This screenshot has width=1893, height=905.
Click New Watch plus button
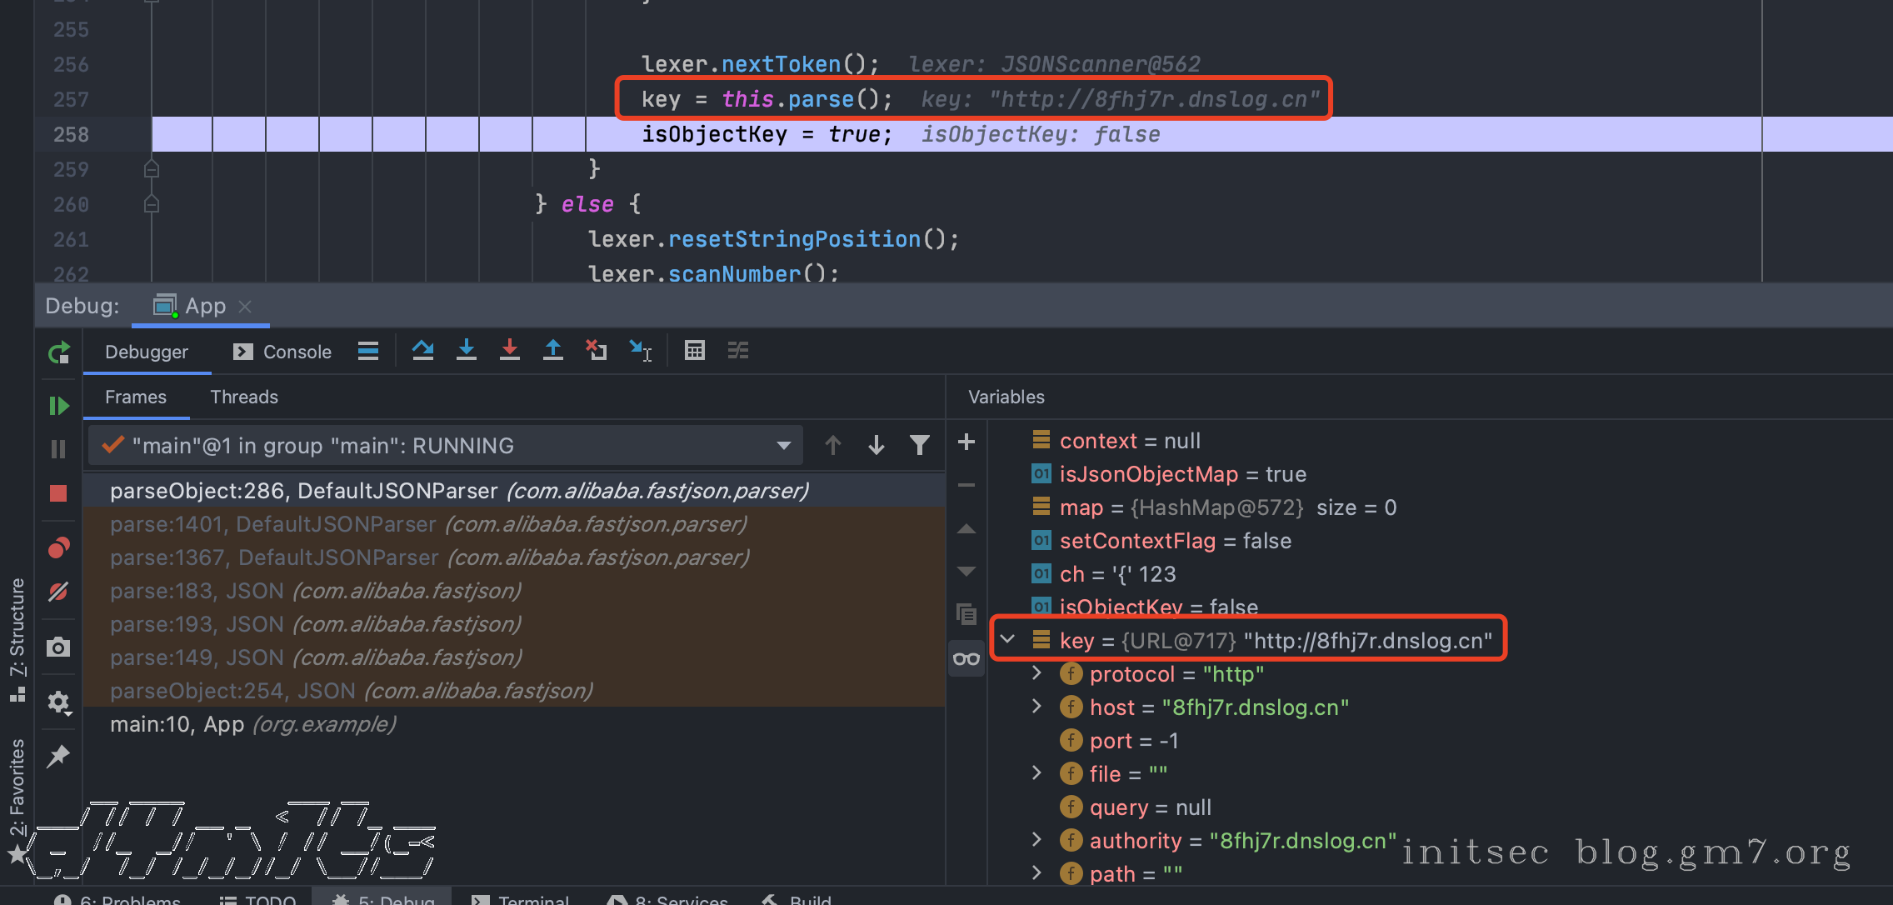coord(966,442)
